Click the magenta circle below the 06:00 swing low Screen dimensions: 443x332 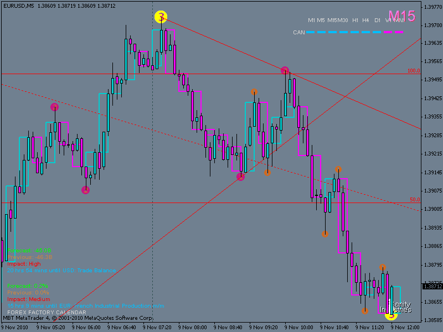tap(86, 190)
